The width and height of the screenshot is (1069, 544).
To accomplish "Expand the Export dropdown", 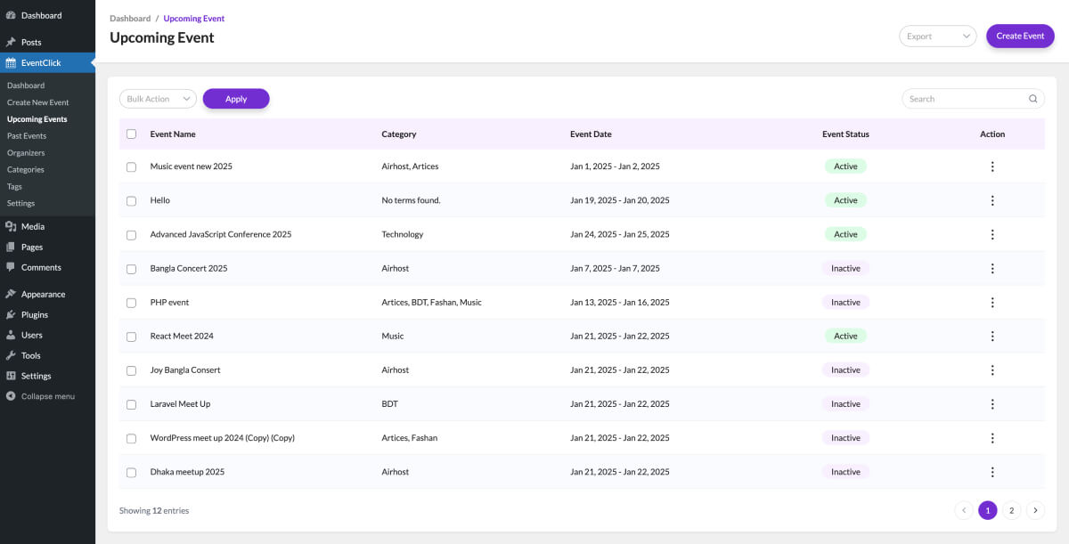I will 938,37.
